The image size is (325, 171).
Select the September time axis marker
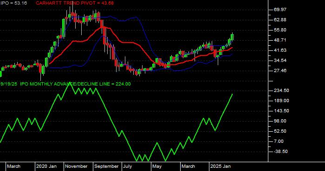tap(106, 166)
